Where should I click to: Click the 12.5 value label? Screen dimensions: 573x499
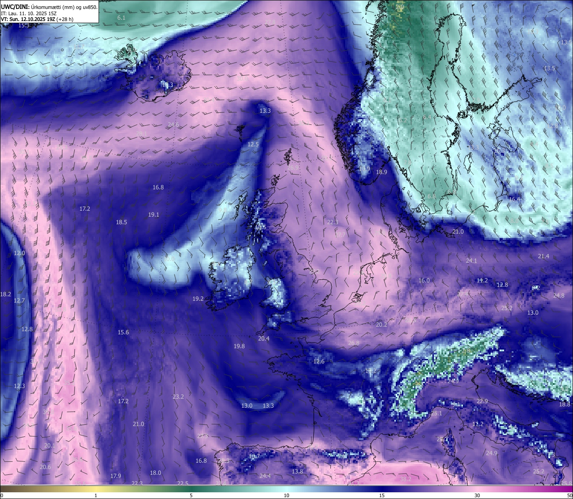(x=253, y=144)
